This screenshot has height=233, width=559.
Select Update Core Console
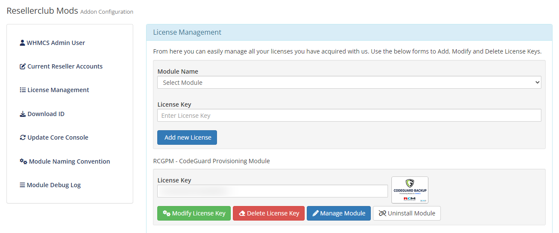(x=54, y=137)
